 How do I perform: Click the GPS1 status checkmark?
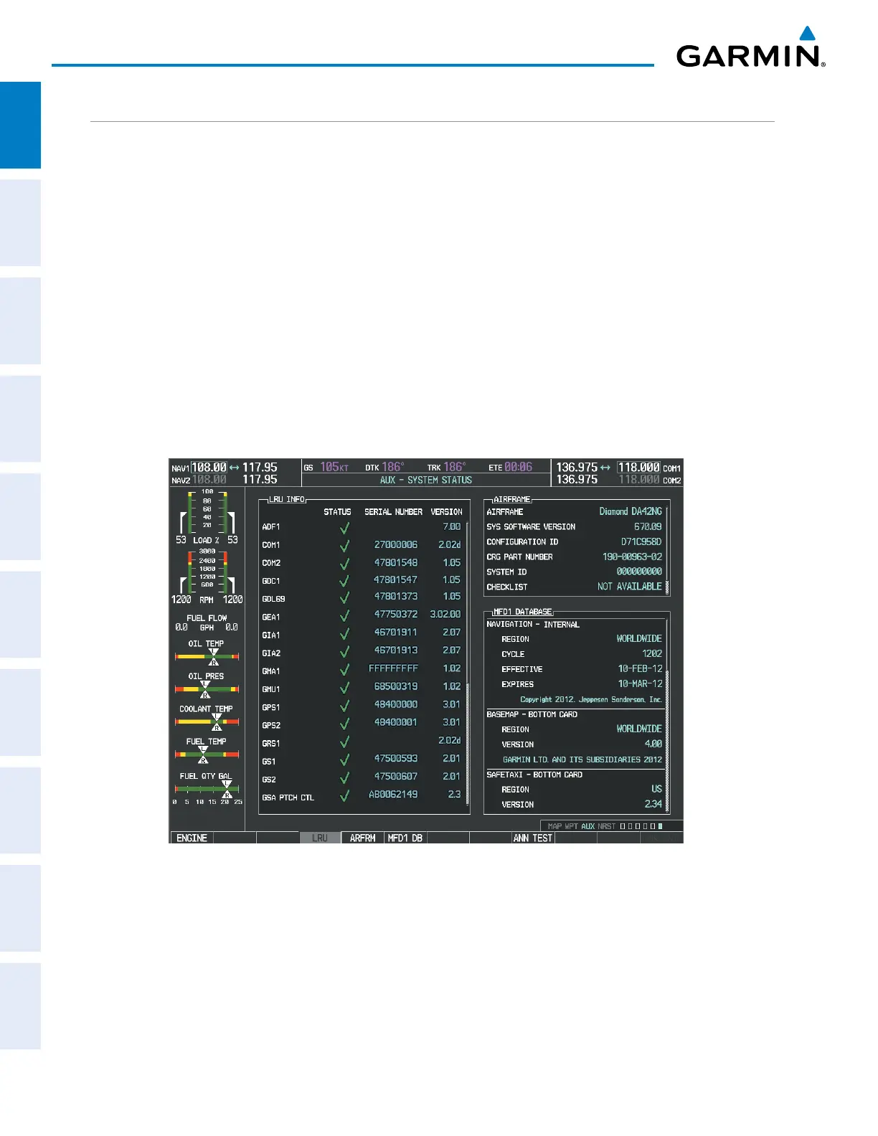pyautogui.click(x=344, y=706)
